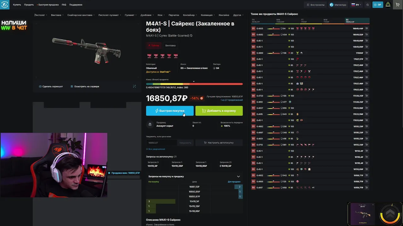The width and height of the screenshot is (403, 226).
Task: Add the 0.4562 float listing to cart
Action: (366, 35)
